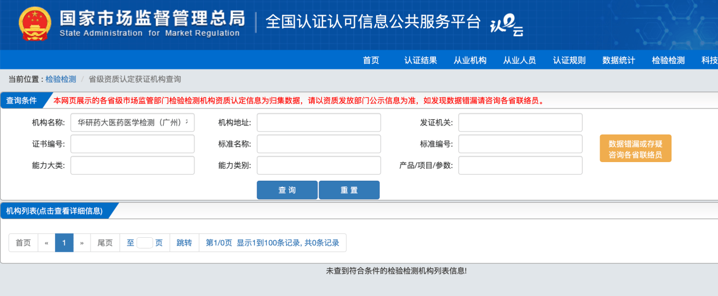Click the 认e云 cloud logo icon
Screen dimensions: 718x296
(505, 25)
